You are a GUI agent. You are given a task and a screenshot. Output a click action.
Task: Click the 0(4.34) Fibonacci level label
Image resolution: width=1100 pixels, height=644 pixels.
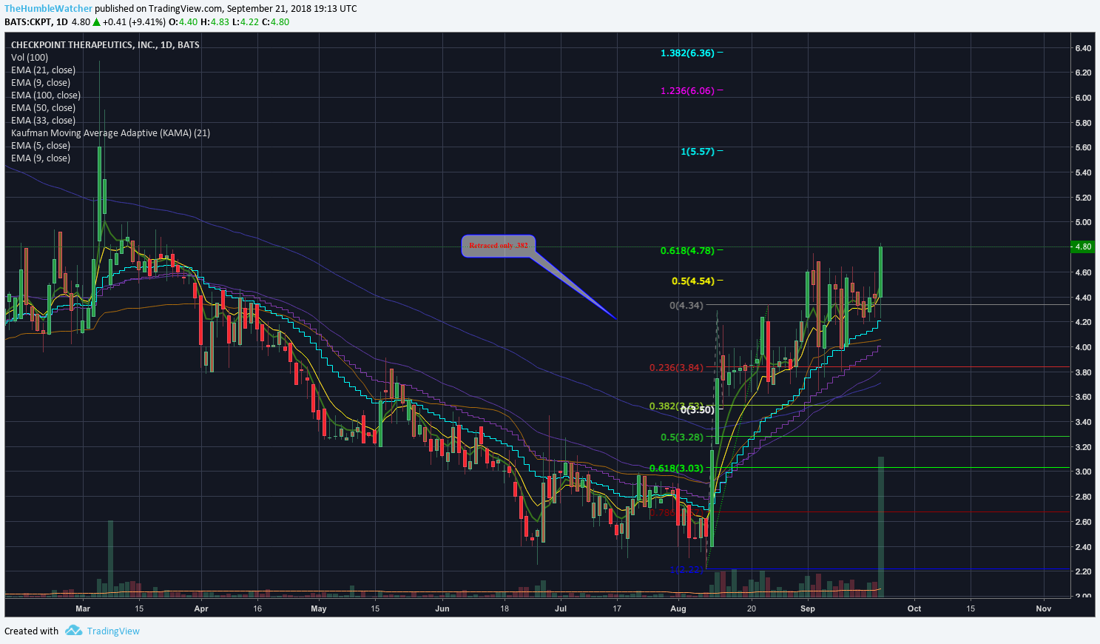pos(686,306)
